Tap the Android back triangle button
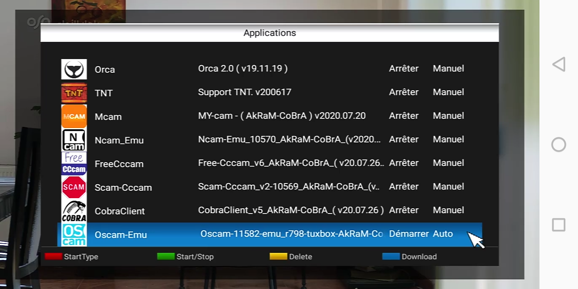 pyautogui.click(x=559, y=64)
